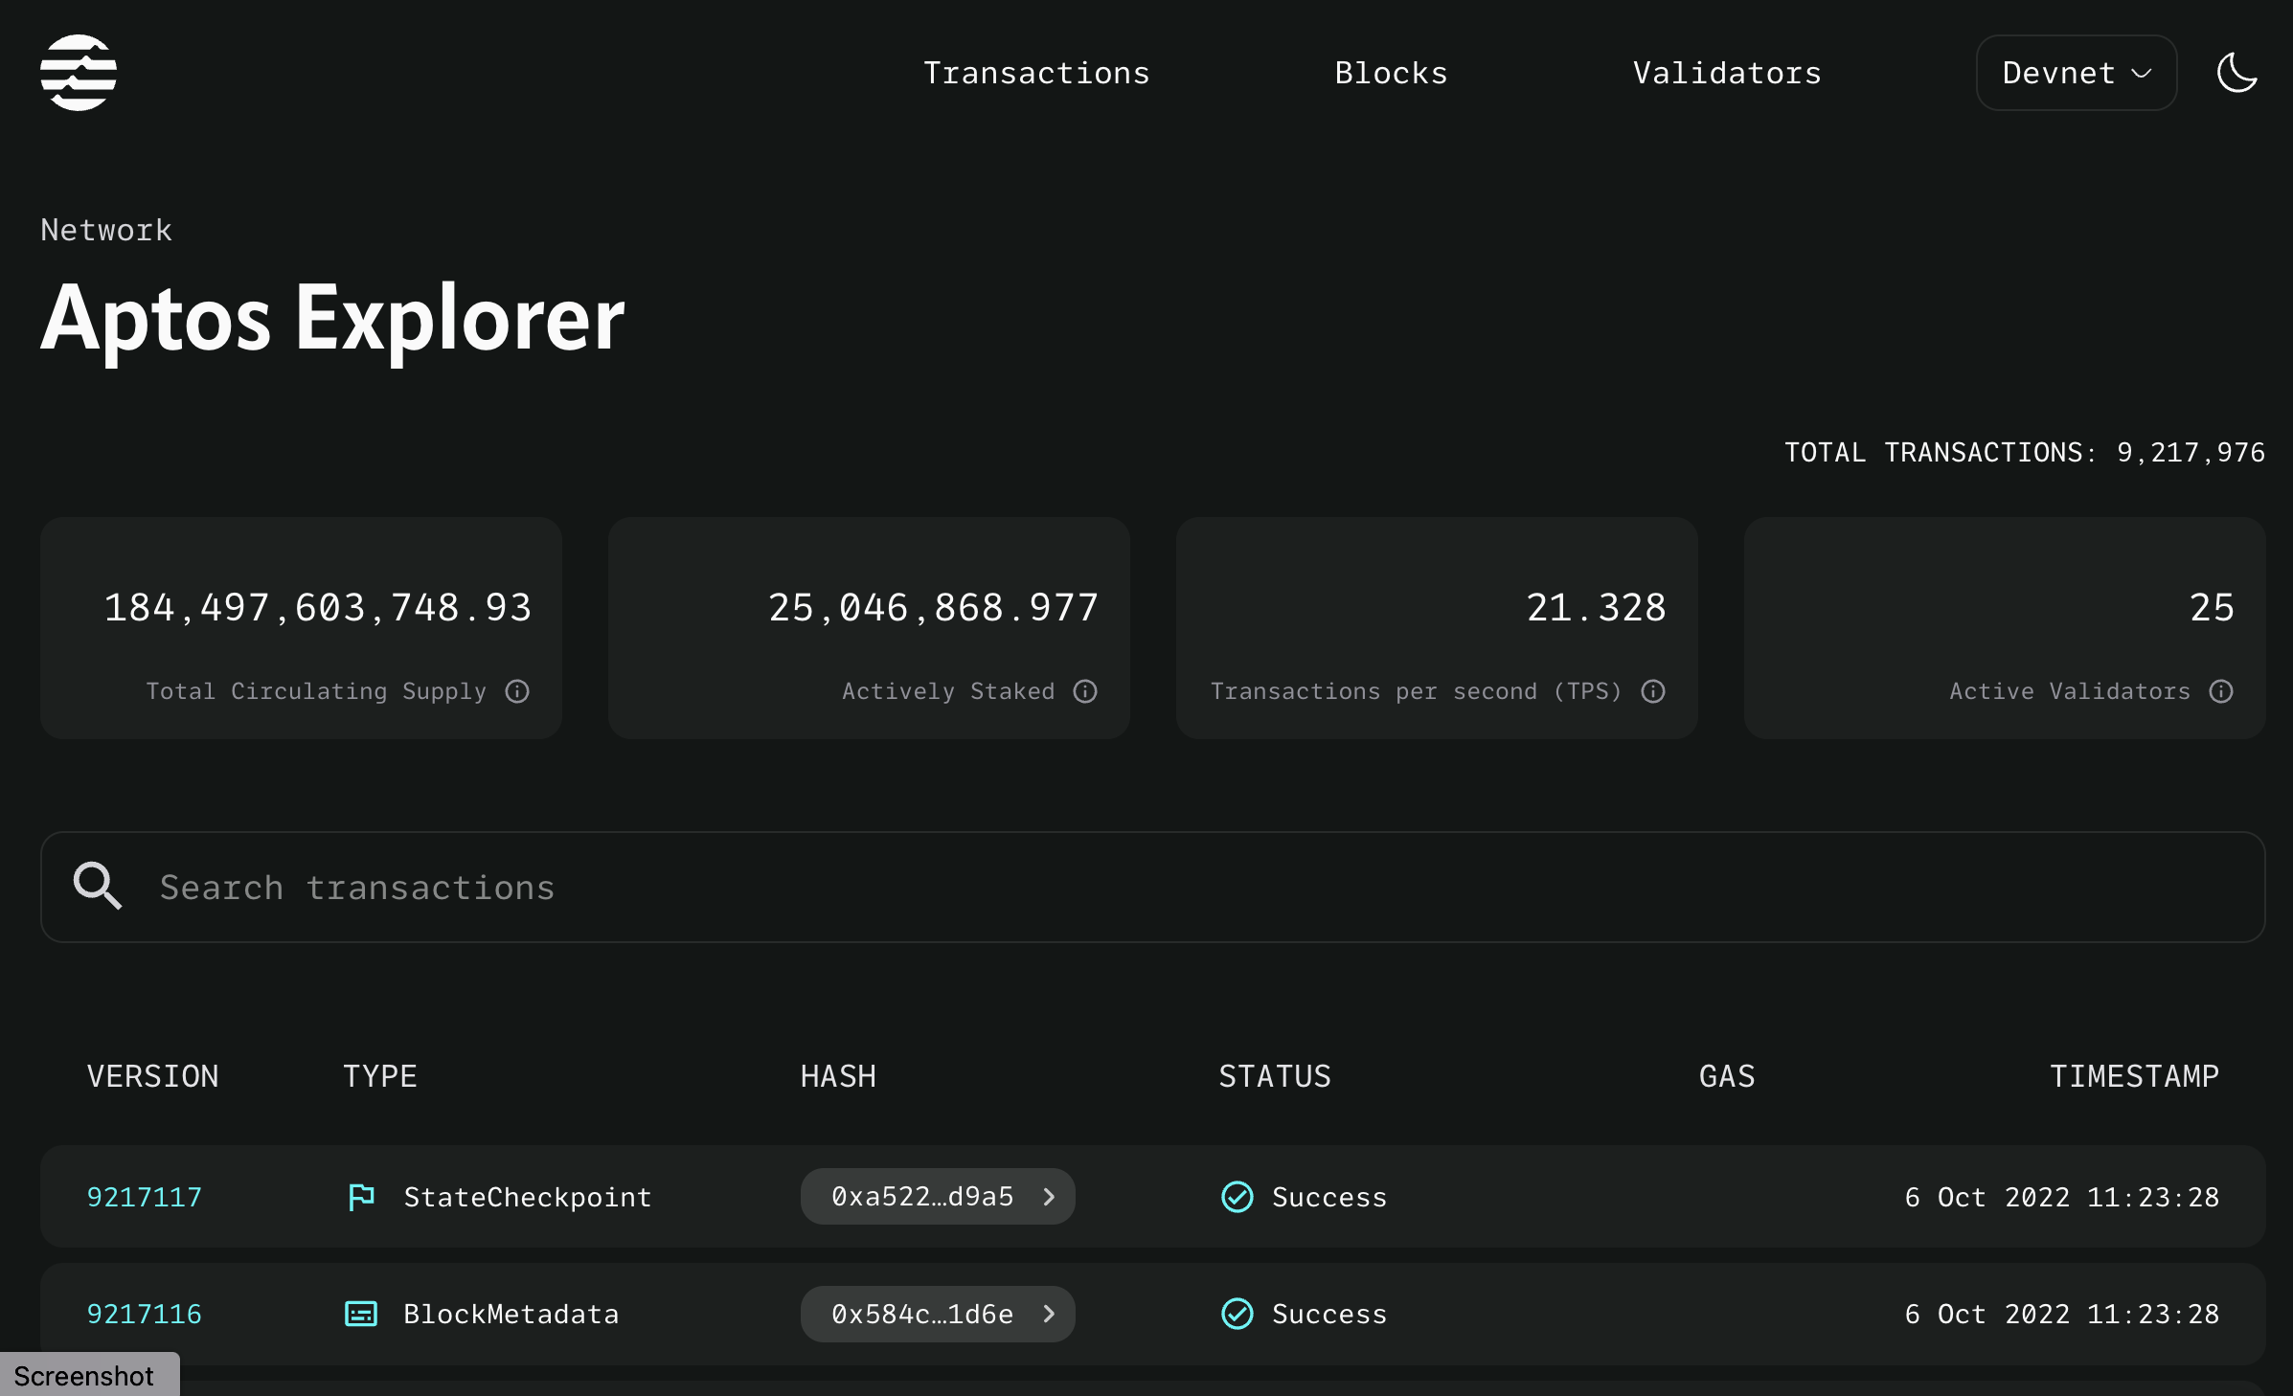Click the Active Validators info icon
The image size is (2293, 1396).
tap(2221, 691)
